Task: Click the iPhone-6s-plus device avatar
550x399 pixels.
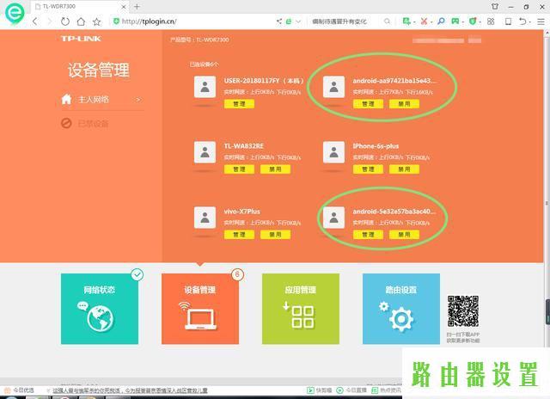Action: pos(333,152)
